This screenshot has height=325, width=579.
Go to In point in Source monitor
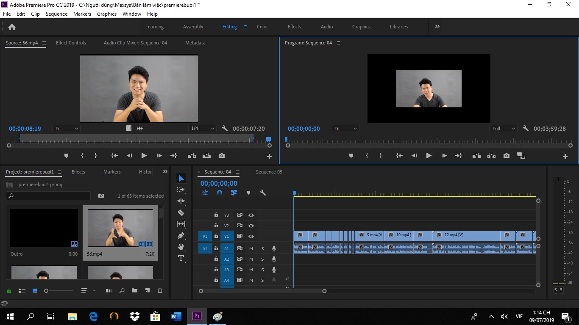114,156
